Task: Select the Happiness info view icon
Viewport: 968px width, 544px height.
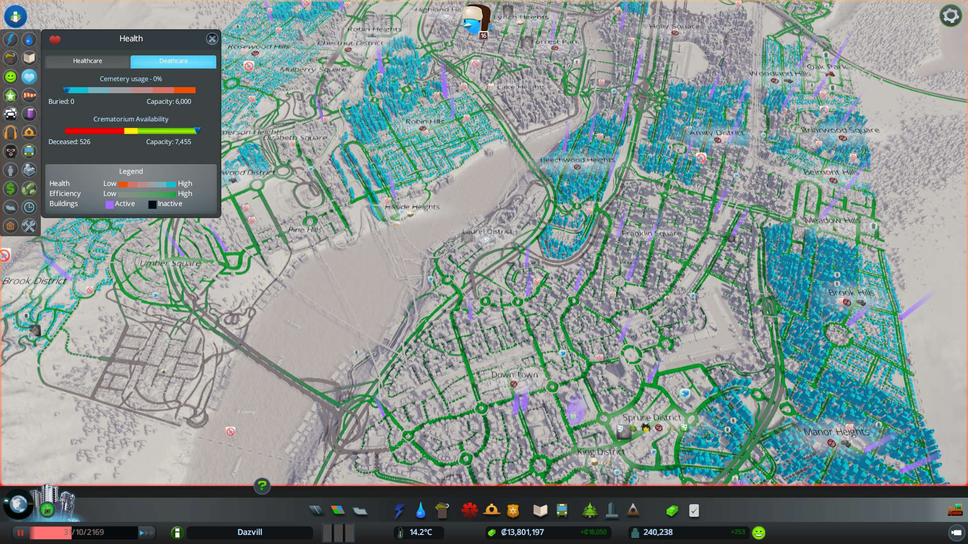Action: (11, 77)
